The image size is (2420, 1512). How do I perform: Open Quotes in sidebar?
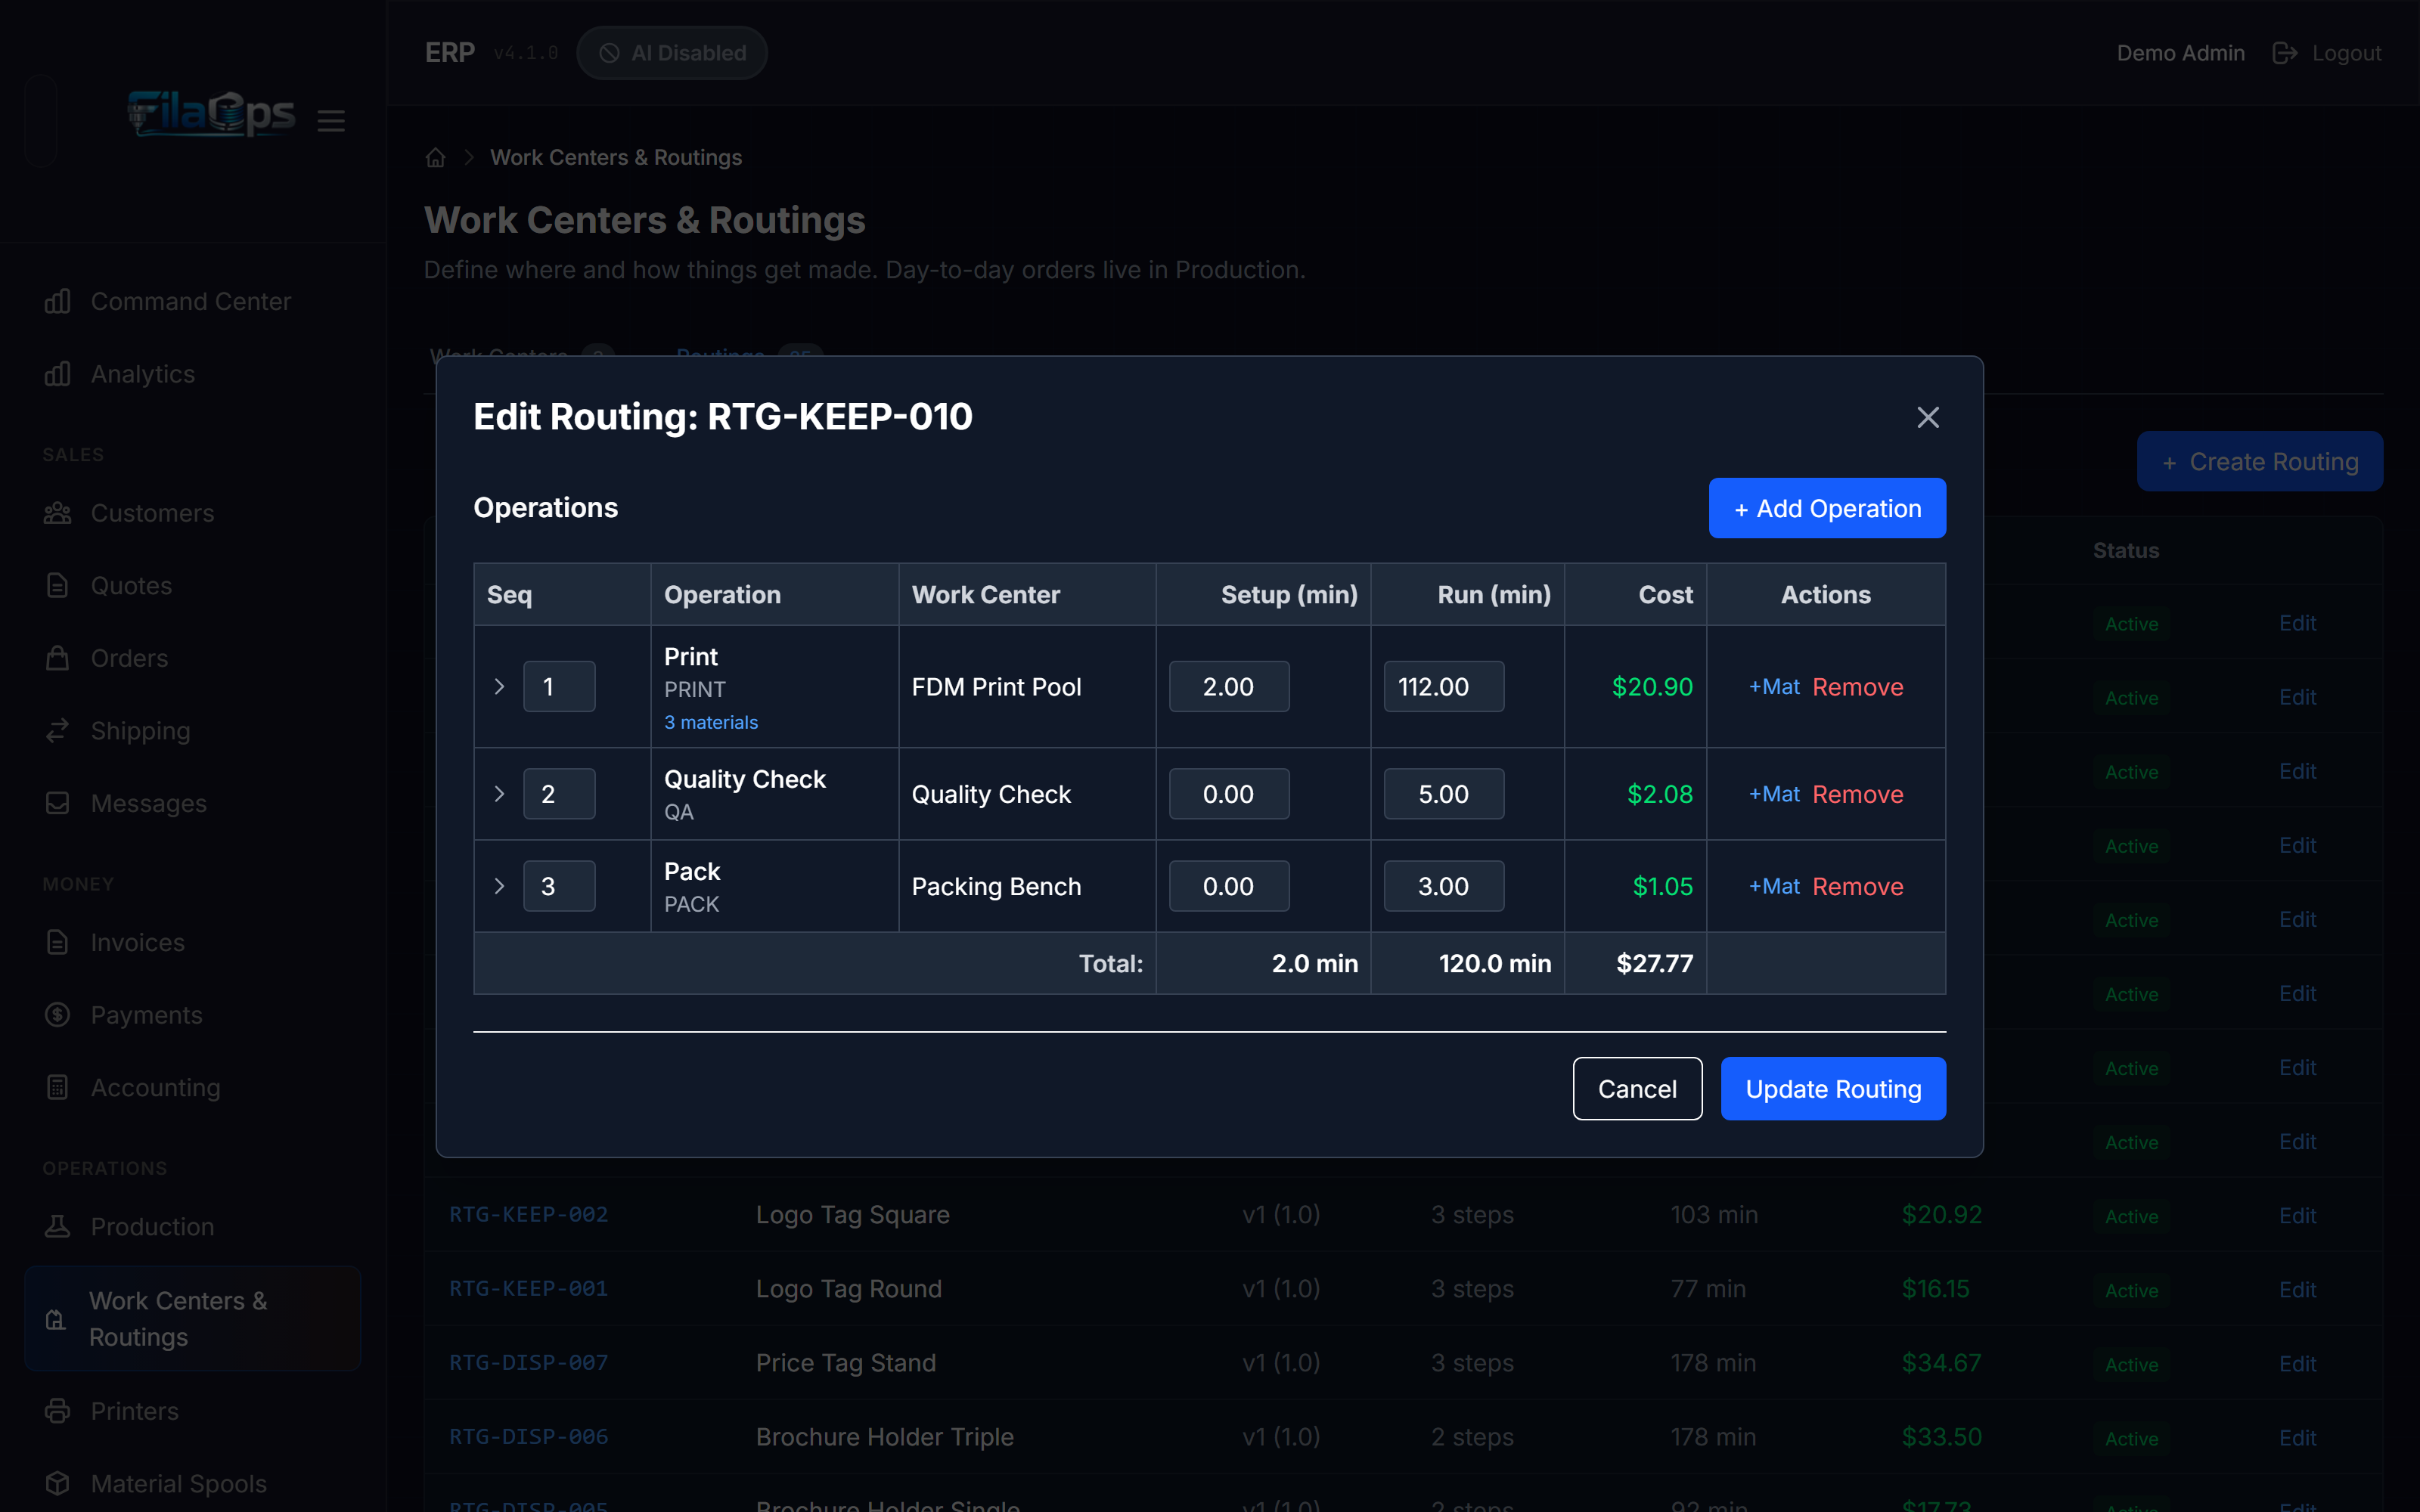point(131,585)
